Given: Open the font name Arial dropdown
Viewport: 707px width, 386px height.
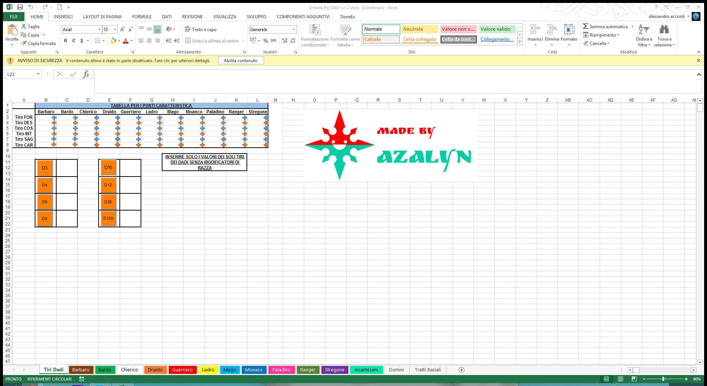Looking at the screenshot, I should pyautogui.click(x=99, y=29).
